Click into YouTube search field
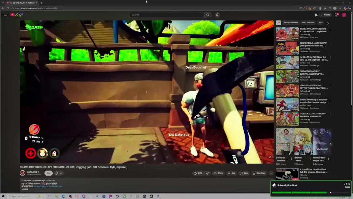 [167, 15]
